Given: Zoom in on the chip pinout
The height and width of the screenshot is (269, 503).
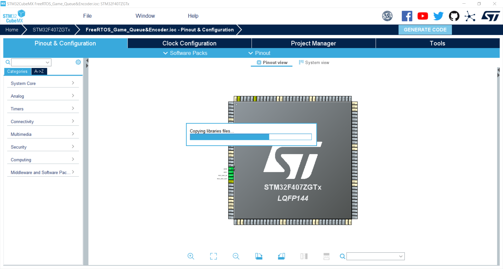Looking at the screenshot, I should click(x=191, y=256).
